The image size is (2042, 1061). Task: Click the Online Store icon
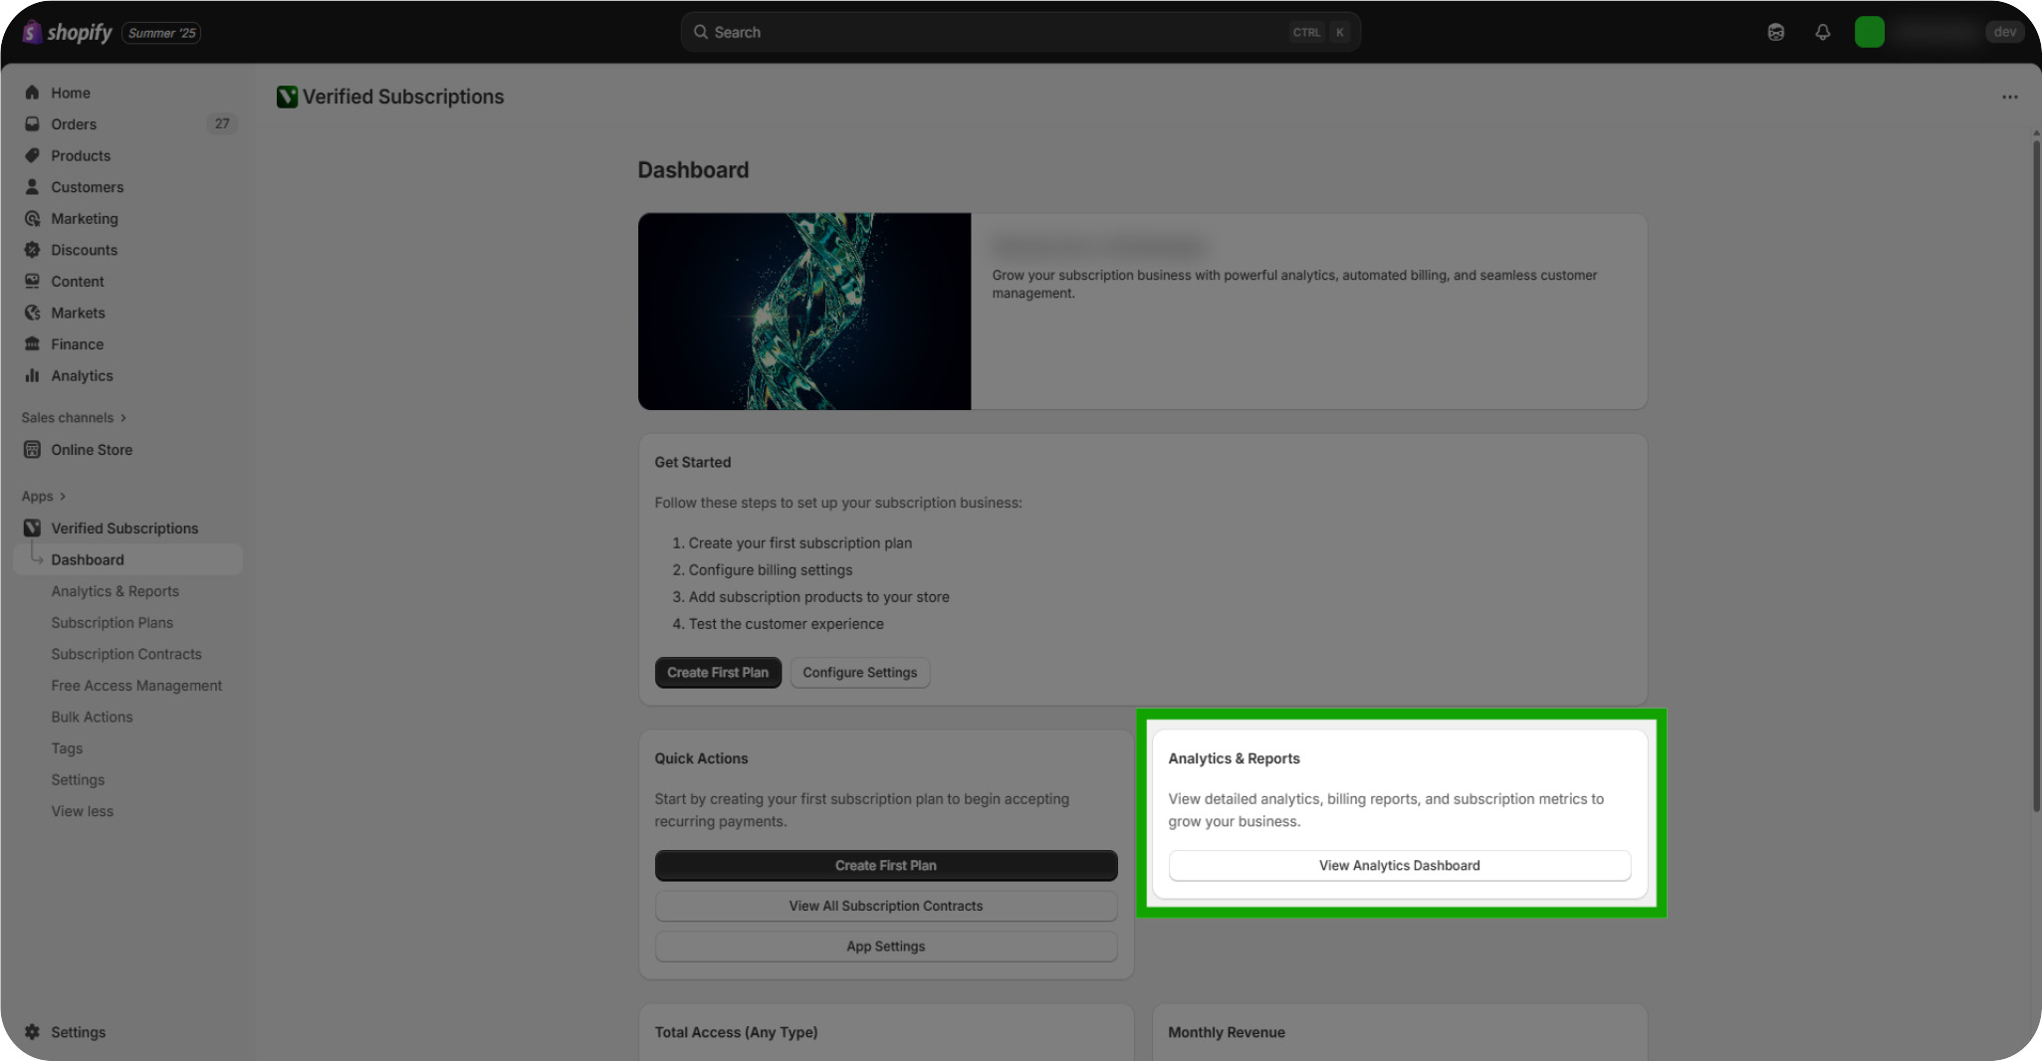tap(32, 449)
